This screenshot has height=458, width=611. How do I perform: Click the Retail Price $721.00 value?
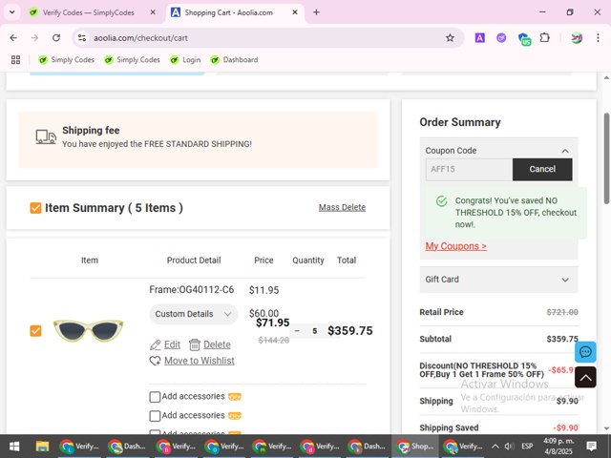(x=562, y=312)
